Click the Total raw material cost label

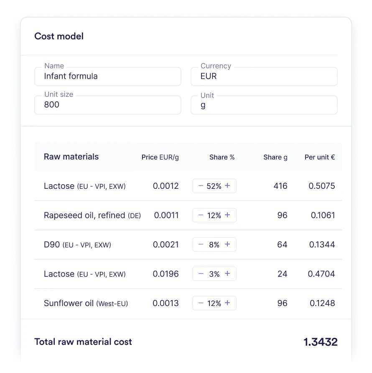click(83, 342)
